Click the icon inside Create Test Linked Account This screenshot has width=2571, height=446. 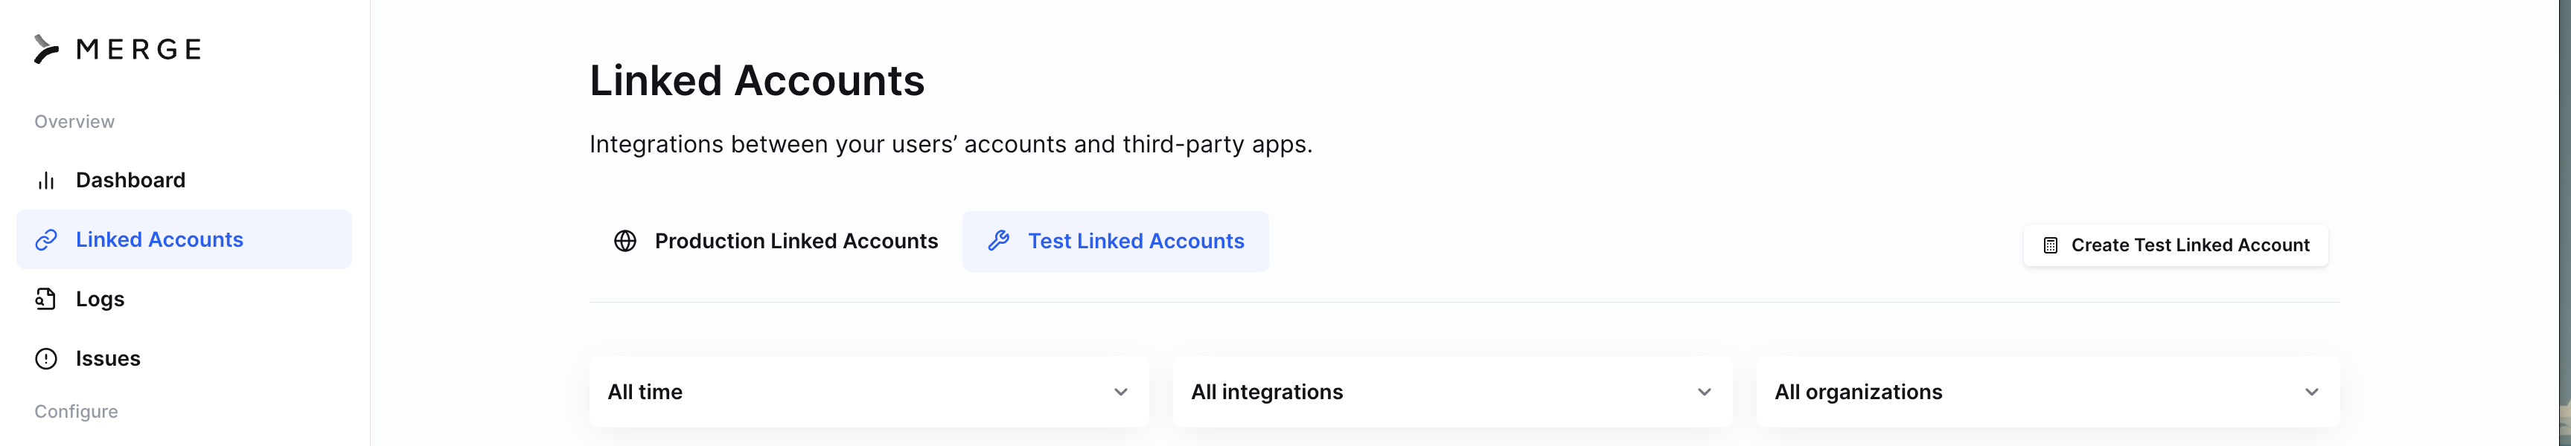tap(2050, 245)
